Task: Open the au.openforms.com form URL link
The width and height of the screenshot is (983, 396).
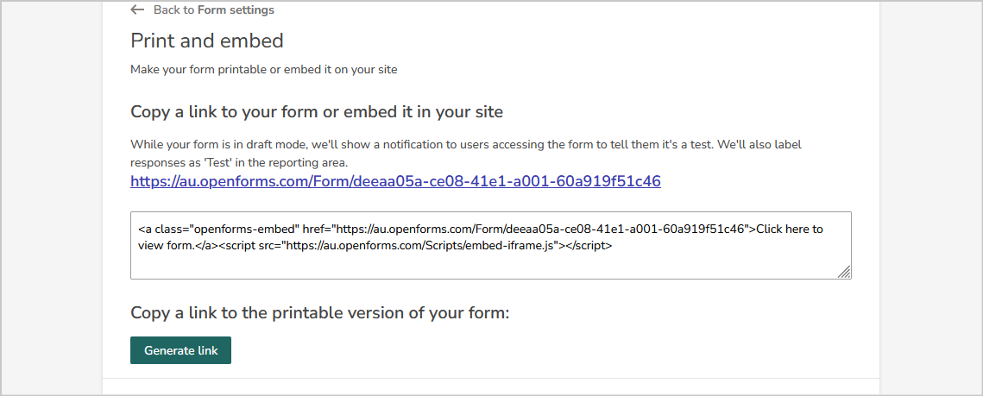Action: point(395,181)
